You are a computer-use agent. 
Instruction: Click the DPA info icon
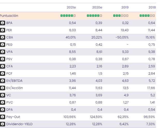click(3, 110)
